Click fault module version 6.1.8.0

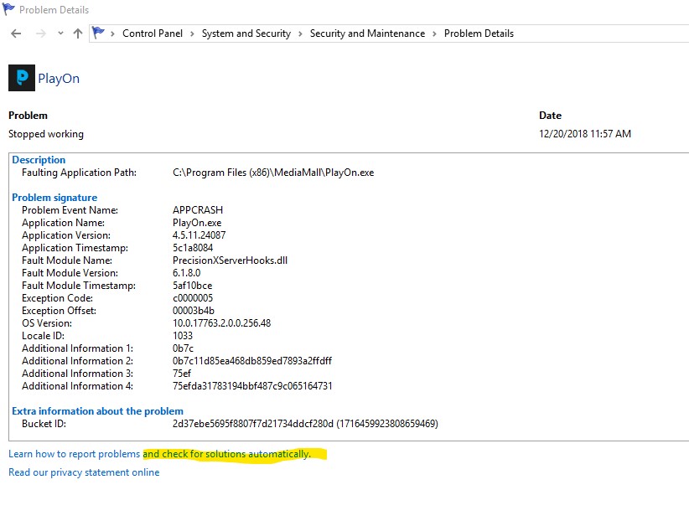point(186,273)
